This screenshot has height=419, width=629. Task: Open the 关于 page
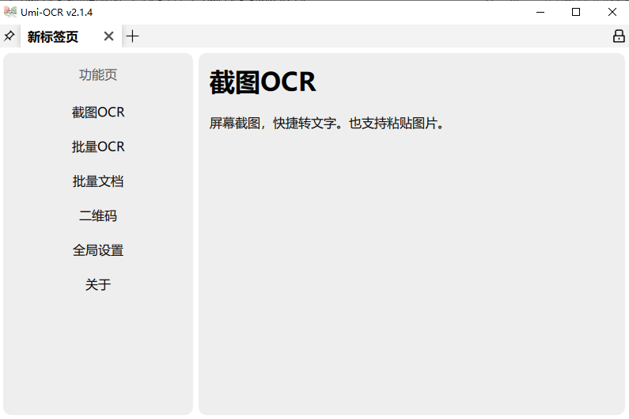pyautogui.click(x=98, y=285)
